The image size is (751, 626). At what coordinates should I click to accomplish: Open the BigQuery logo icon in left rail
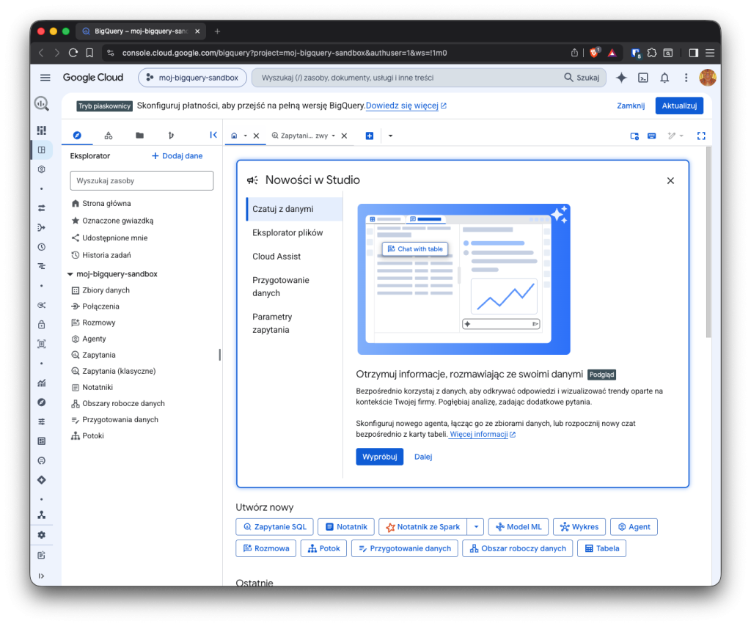pyautogui.click(x=42, y=103)
